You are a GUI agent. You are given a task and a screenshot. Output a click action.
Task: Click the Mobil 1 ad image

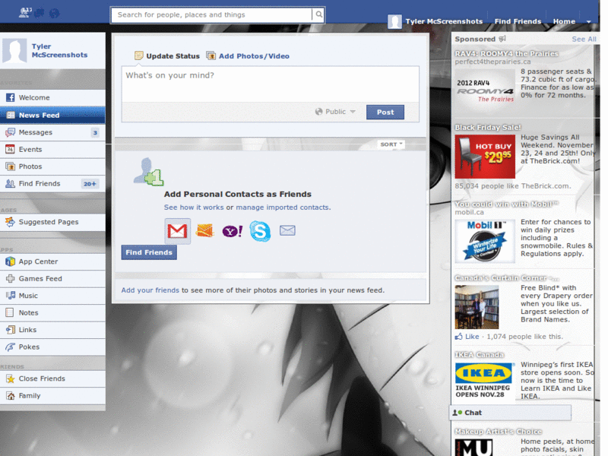(x=485, y=241)
